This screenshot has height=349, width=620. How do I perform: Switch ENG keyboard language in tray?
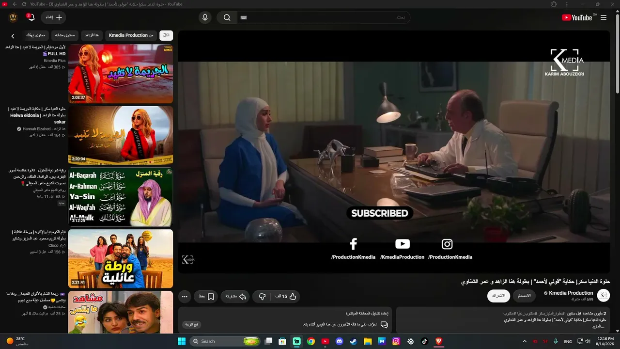(568, 341)
